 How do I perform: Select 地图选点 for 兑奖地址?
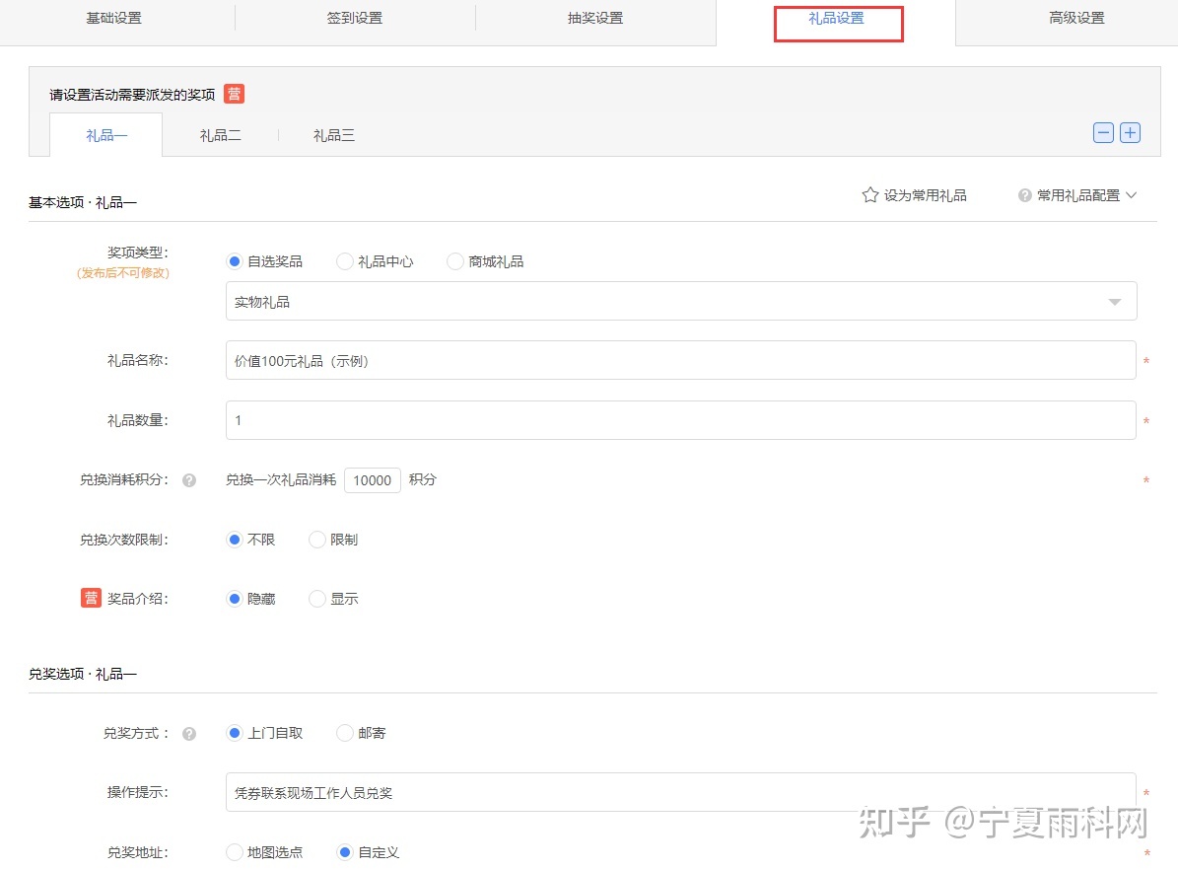point(235,852)
